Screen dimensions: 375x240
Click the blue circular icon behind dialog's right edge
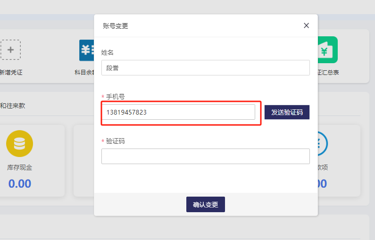pyautogui.click(x=323, y=143)
